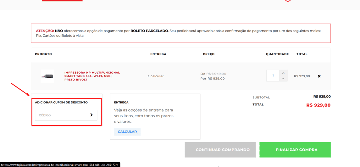Click the quantity field showing 1
The height and width of the screenshot is (167, 360).
click(273, 75)
